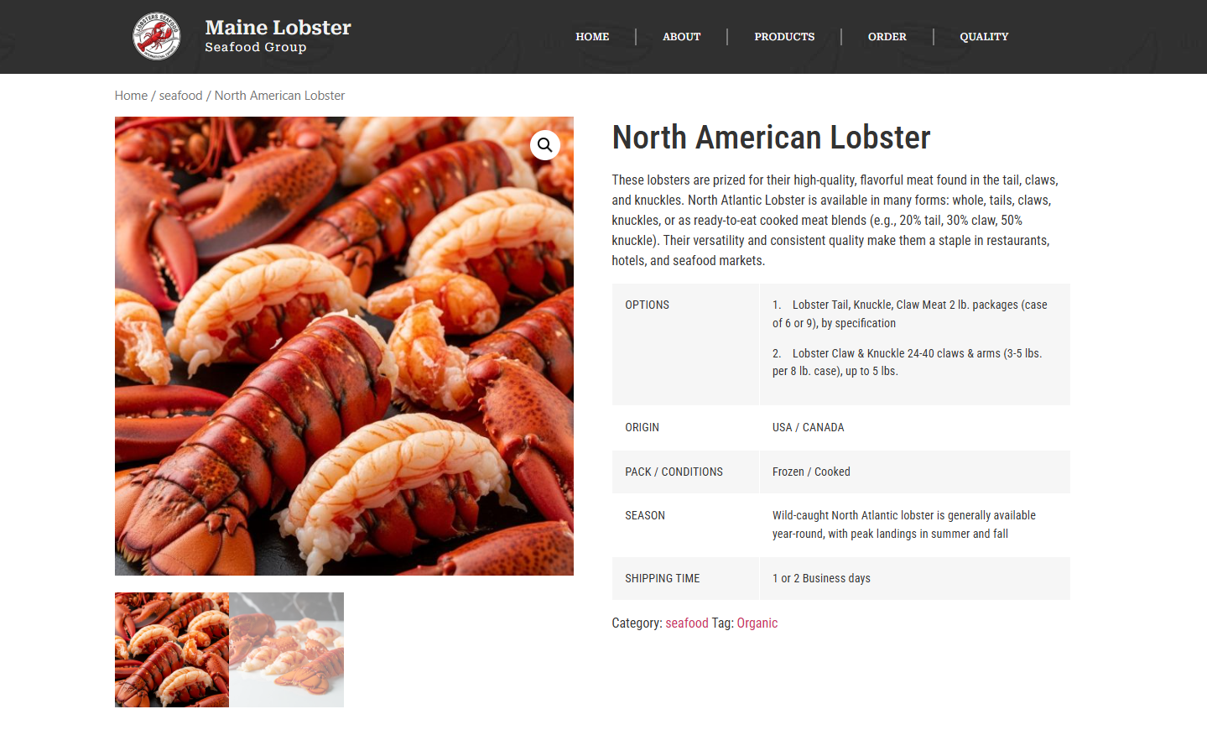Click the Organic tag link
The image size is (1207, 730).
click(757, 623)
